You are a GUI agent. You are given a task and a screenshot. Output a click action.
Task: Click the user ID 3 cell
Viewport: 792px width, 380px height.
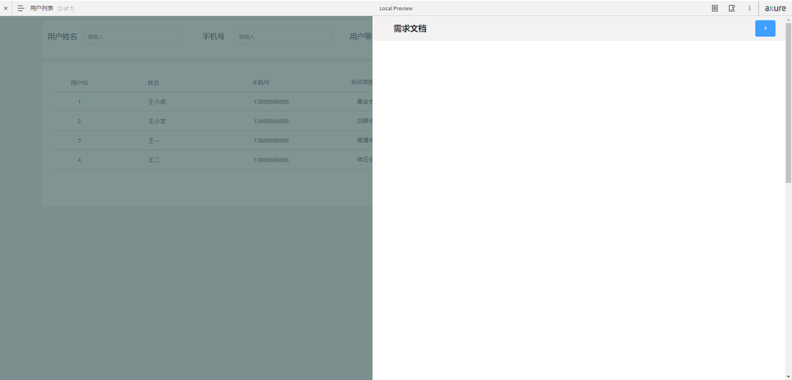pos(79,141)
